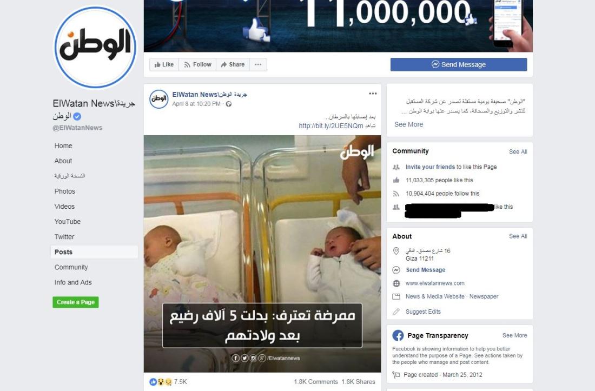This screenshot has height=391, width=595.
Task: Open the Share page option
Action: point(233,64)
